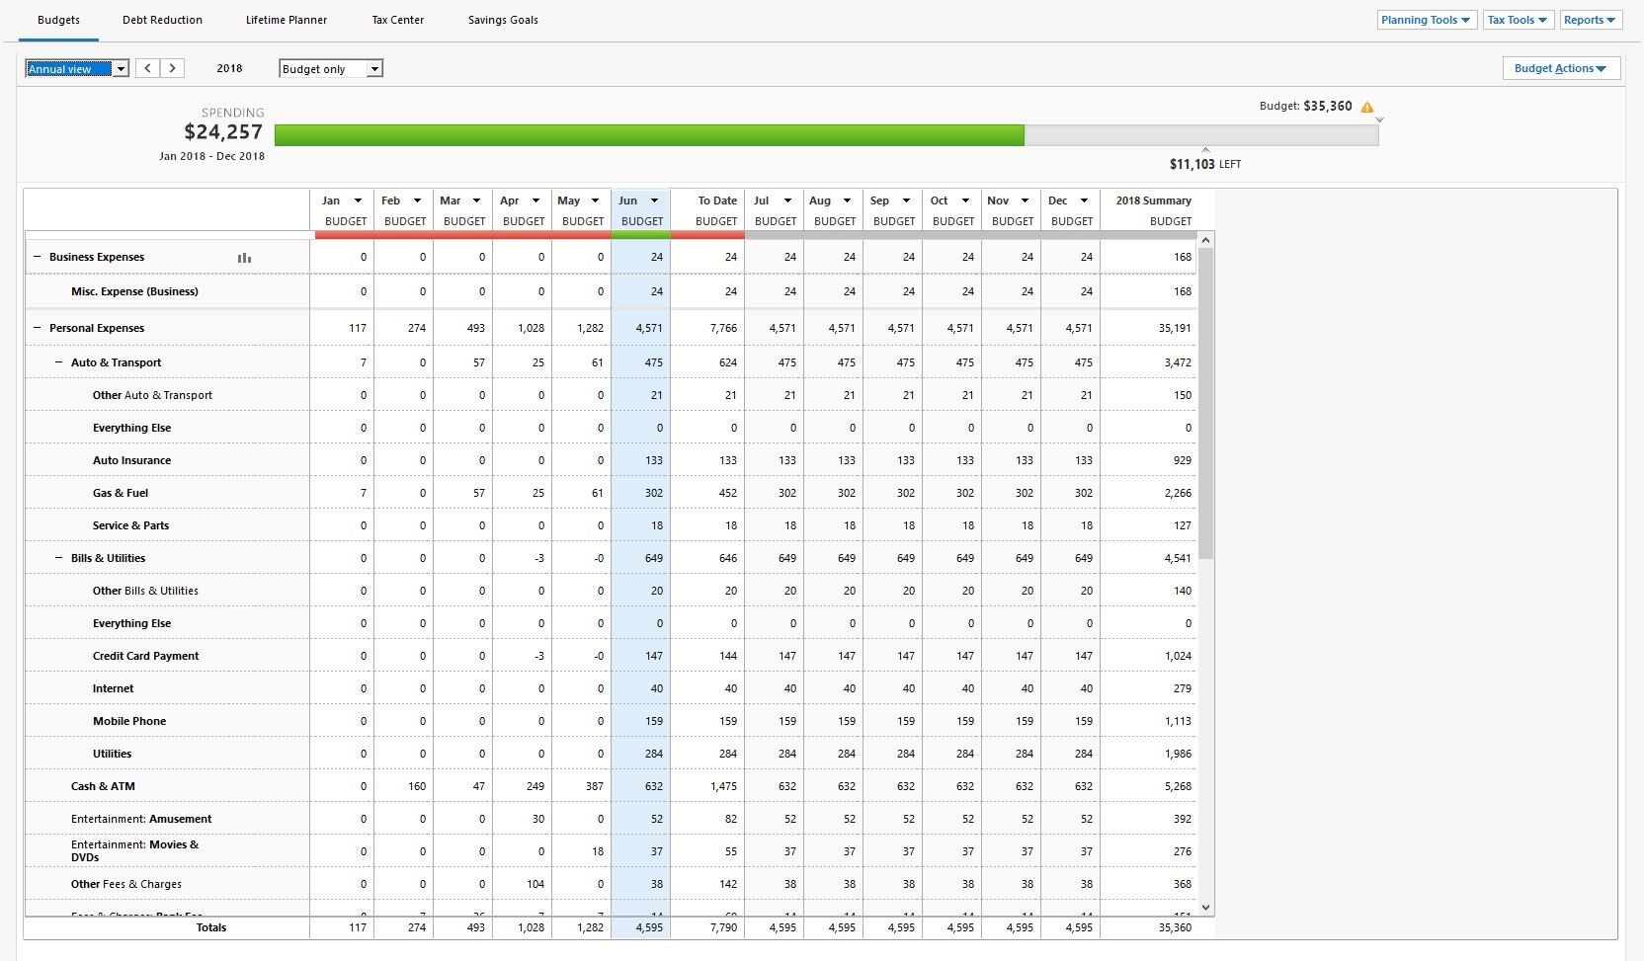Viewport: 1644px width, 961px height.
Task: Open the Dec column dropdown arrow
Action: [x=1084, y=200]
